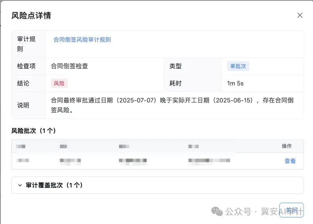
Task: Click the red 风险 conclusion tag
Action: (59, 83)
